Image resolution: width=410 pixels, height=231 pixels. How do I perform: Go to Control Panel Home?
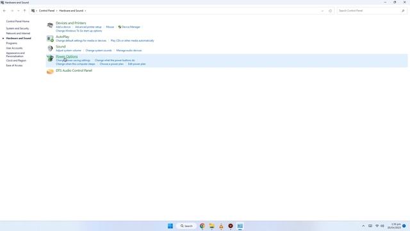(x=18, y=21)
